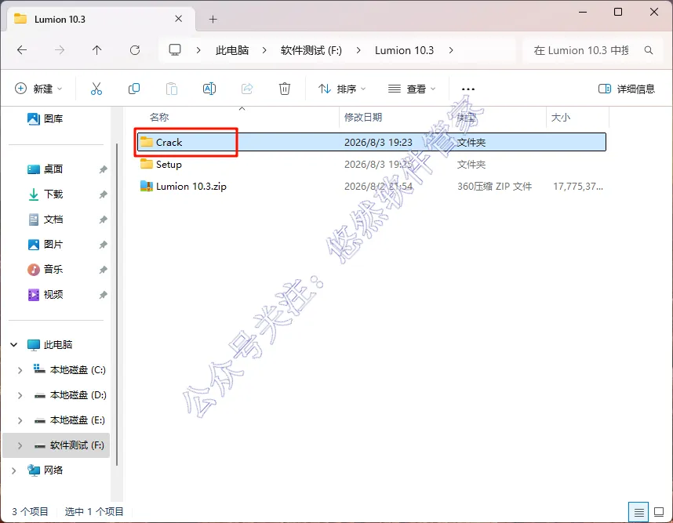Open chevron after 此电脑 in the address bar
Screen dimensions: 673x523
[264, 50]
